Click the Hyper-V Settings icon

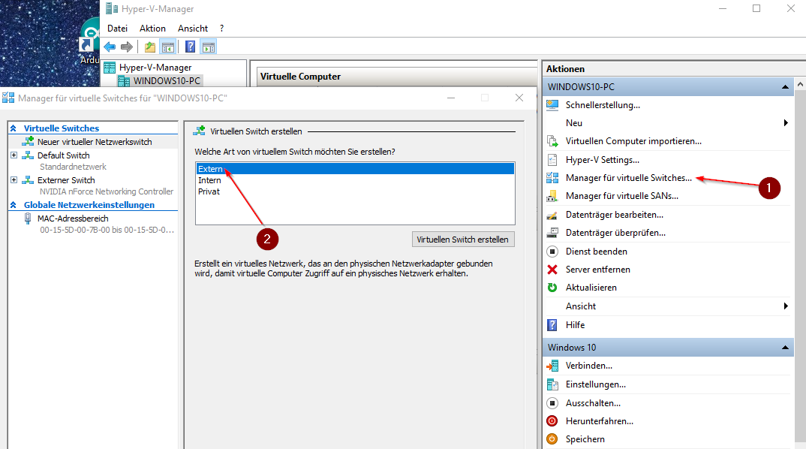click(552, 159)
